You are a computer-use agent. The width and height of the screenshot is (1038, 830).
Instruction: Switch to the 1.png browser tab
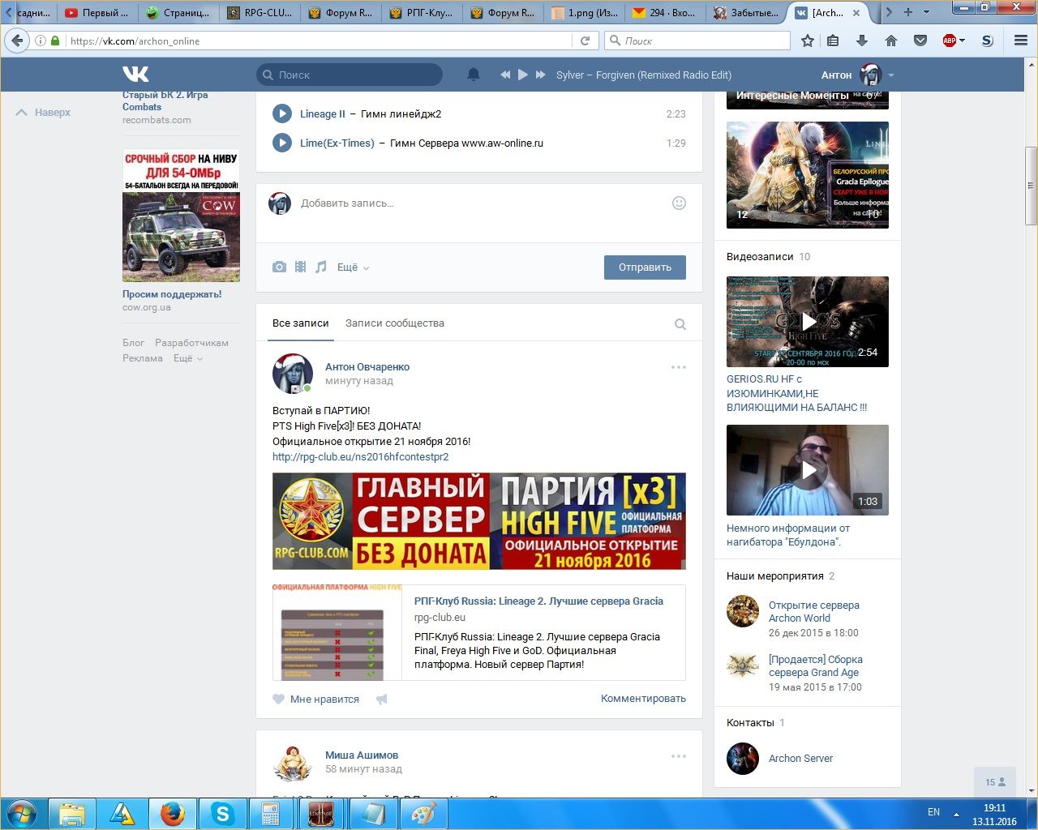tap(584, 12)
